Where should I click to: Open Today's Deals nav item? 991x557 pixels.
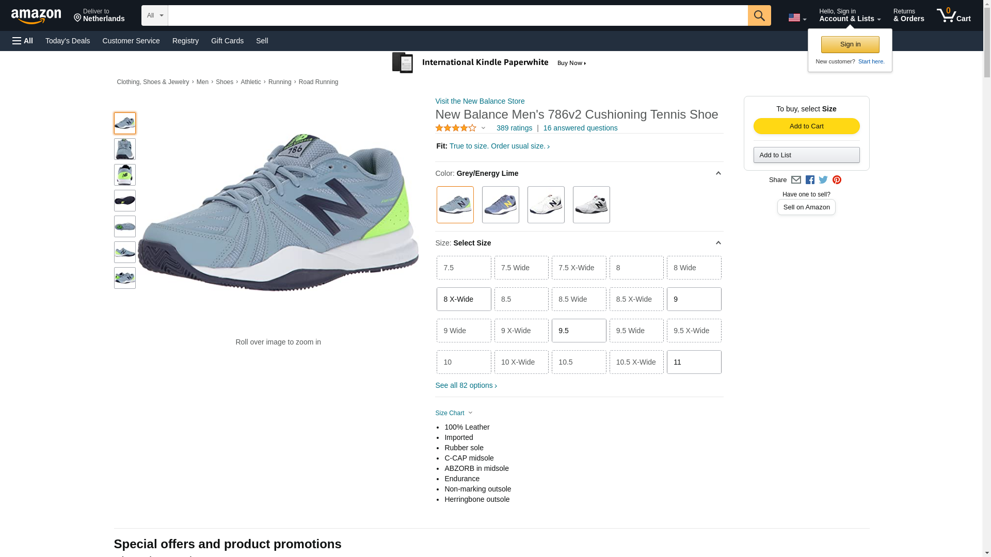(68, 41)
